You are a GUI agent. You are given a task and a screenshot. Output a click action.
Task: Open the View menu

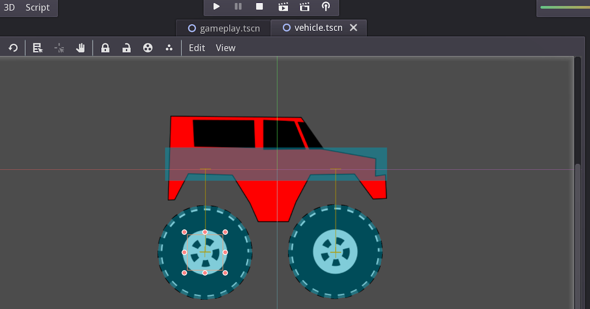tap(225, 48)
